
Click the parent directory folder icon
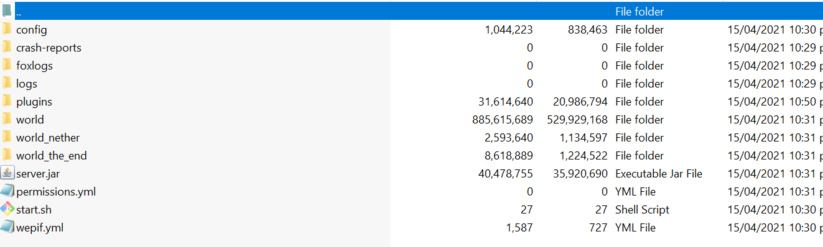pos(7,11)
